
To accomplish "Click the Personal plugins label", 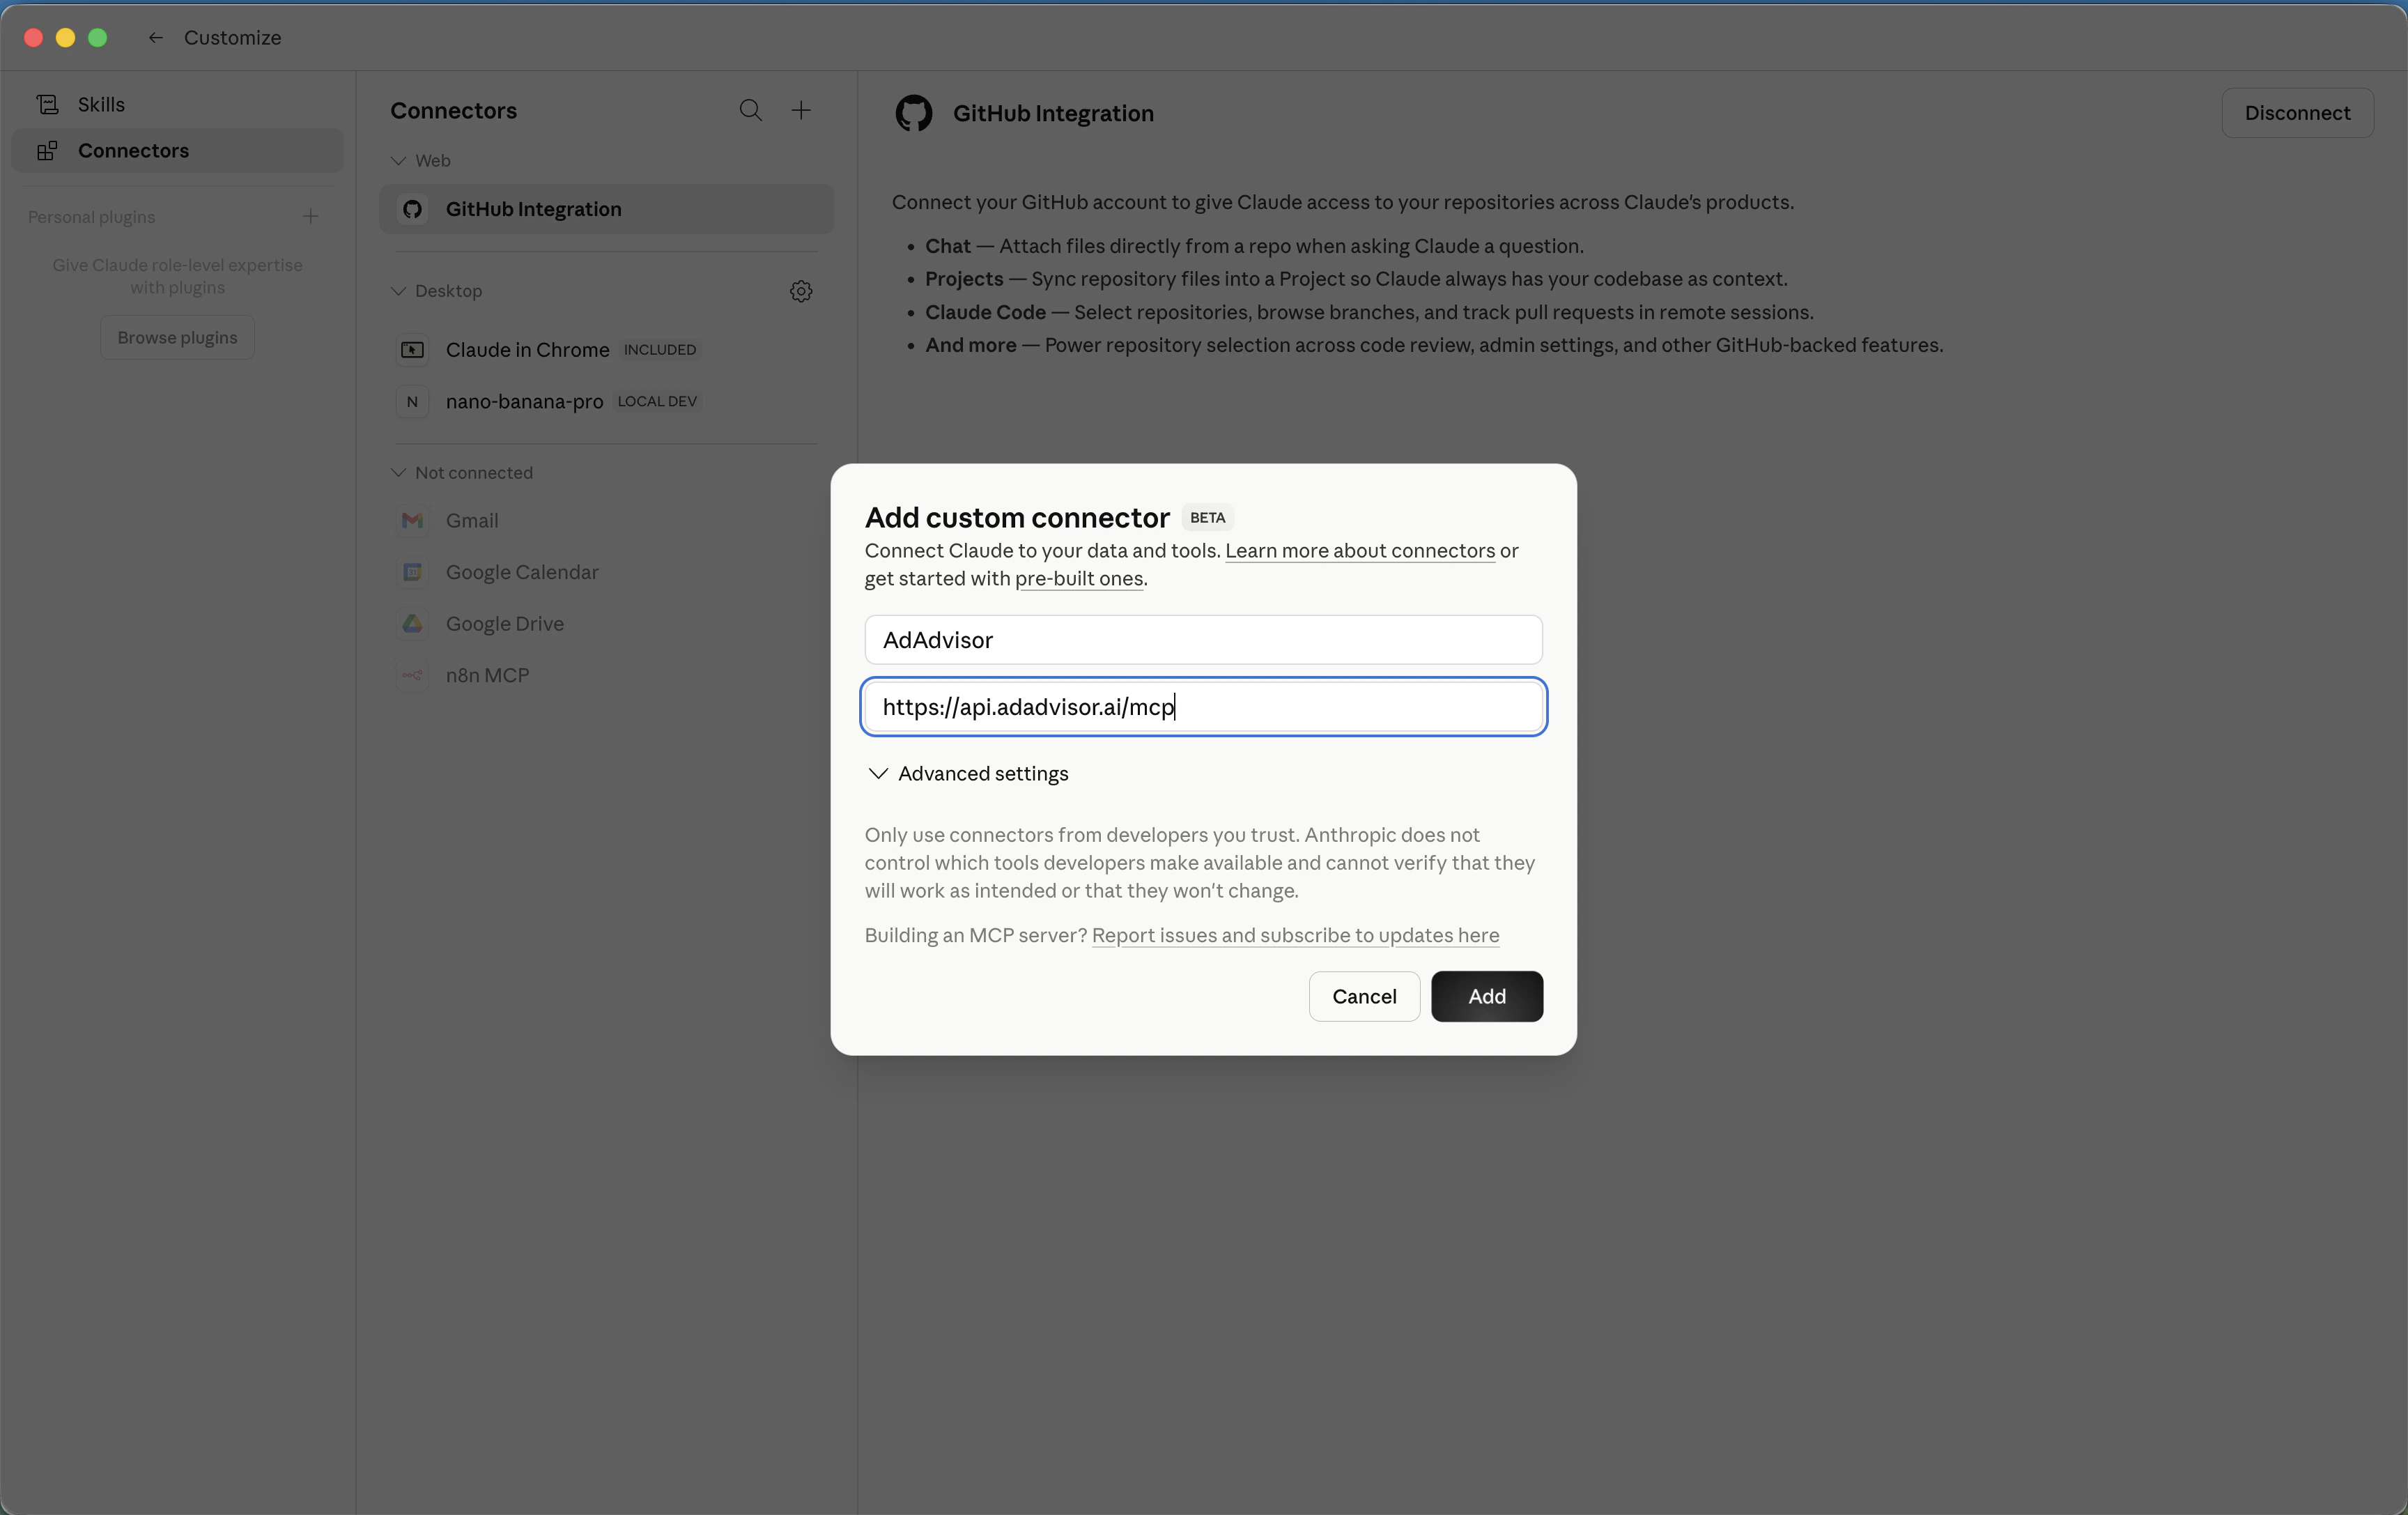I will [x=91, y=217].
